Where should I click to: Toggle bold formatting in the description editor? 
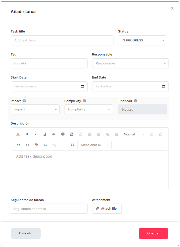pos(27,134)
